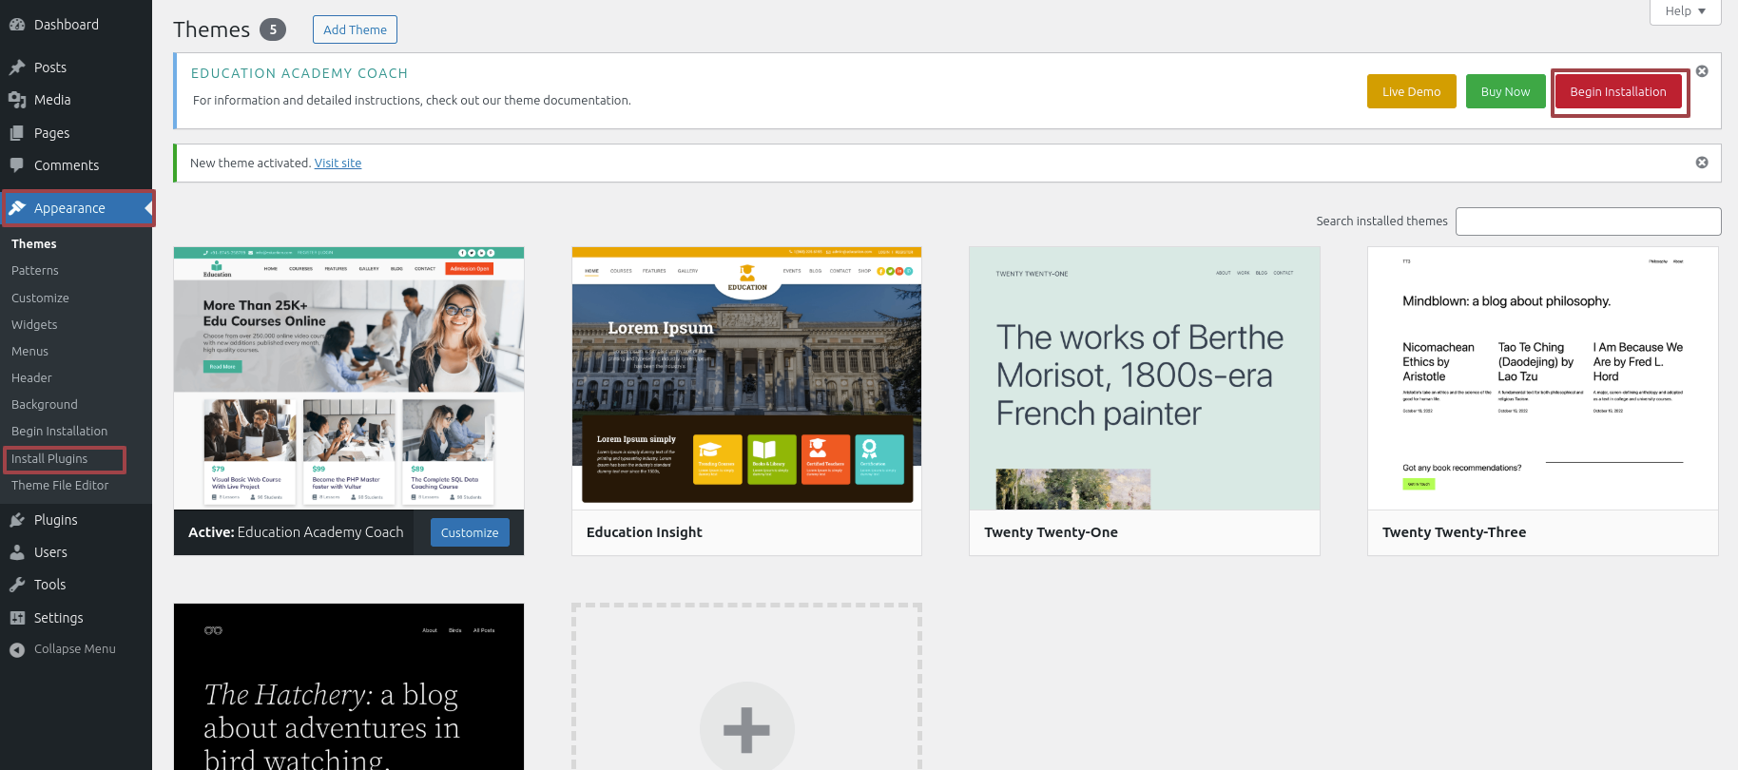
Task: Click the Media icon in the sidebar
Action: click(x=17, y=100)
